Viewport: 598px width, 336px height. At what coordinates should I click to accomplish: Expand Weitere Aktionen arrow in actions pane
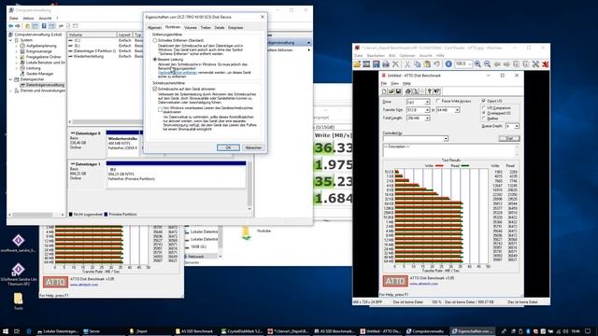click(x=309, y=49)
